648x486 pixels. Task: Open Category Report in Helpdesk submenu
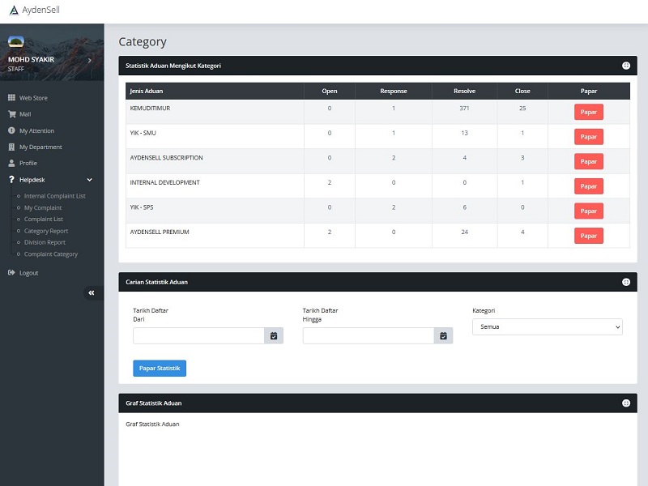click(x=46, y=231)
